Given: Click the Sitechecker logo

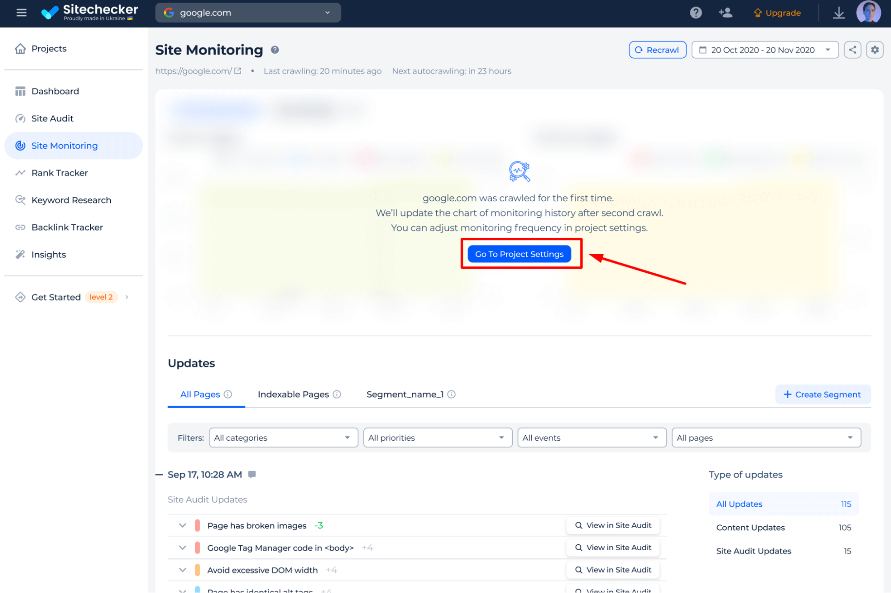Looking at the screenshot, I should tap(89, 12).
